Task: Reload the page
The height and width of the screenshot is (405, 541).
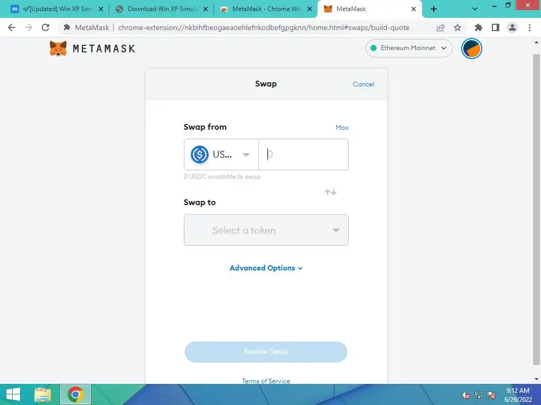Action: (x=45, y=27)
